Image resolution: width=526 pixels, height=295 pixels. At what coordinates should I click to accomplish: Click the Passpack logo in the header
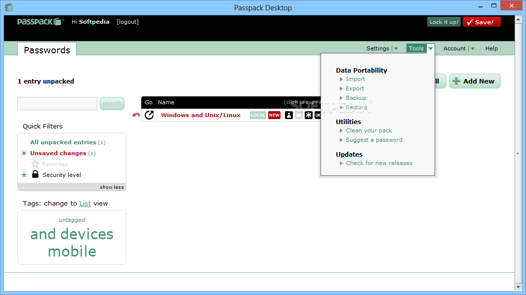(40, 22)
